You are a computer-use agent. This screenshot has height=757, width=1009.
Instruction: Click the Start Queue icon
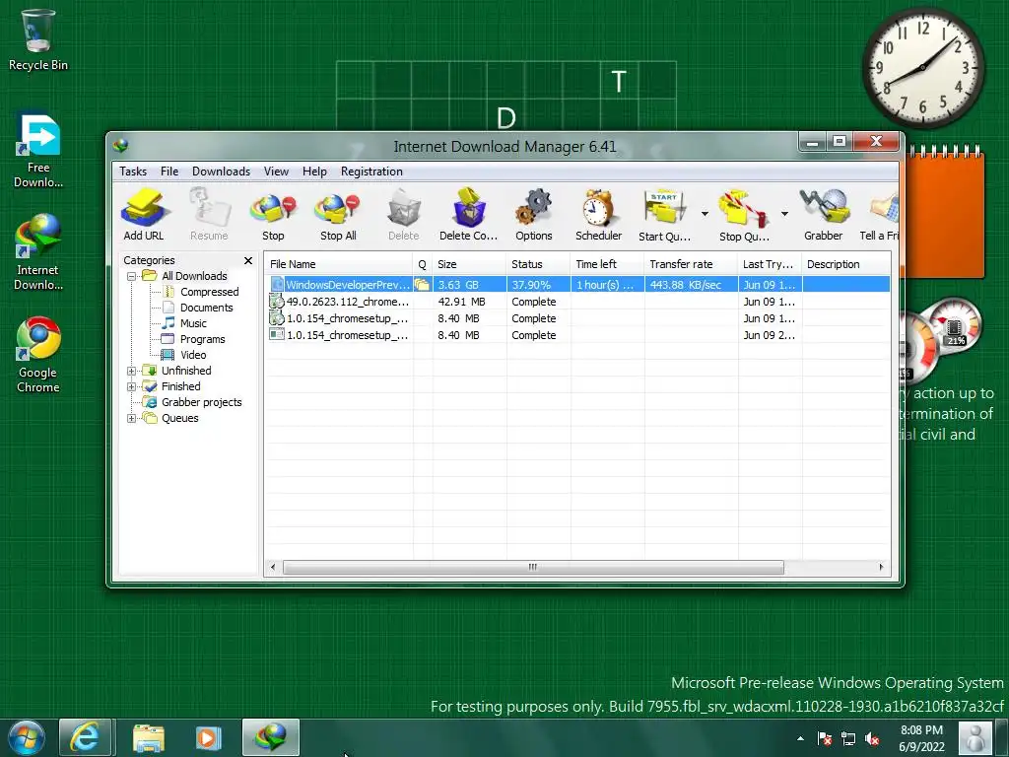click(664, 215)
